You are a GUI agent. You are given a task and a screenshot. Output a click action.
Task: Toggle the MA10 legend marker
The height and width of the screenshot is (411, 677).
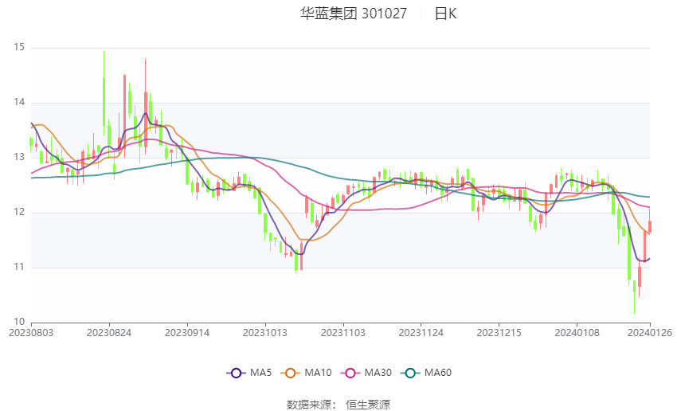pyautogui.click(x=290, y=373)
